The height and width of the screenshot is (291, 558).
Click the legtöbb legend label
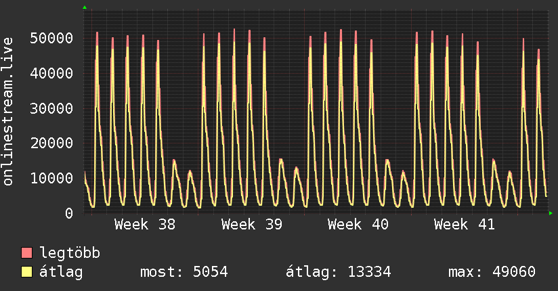pos(70,252)
